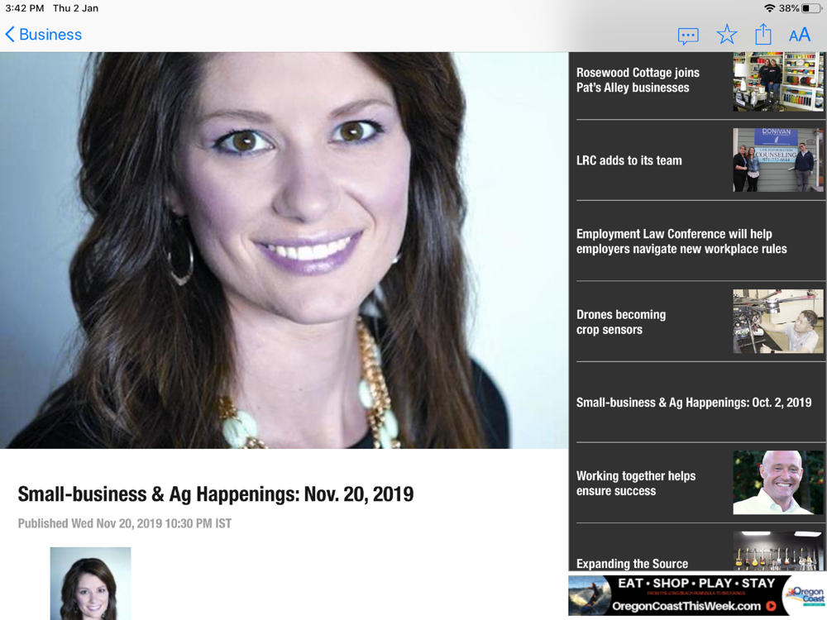Go back to the Business section
The image size is (827, 620).
tap(43, 35)
